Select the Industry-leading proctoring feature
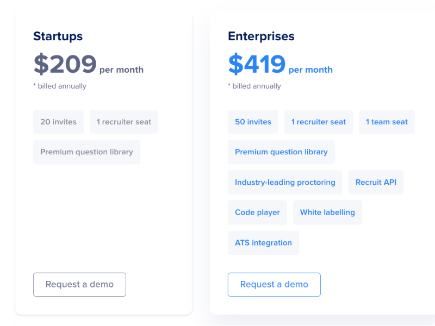435x326 pixels. tap(285, 182)
